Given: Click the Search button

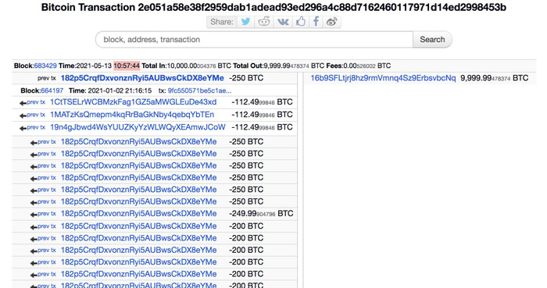Looking at the screenshot, I should click(x=432, y=39).
